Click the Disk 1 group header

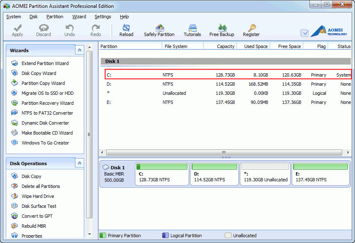226,61
